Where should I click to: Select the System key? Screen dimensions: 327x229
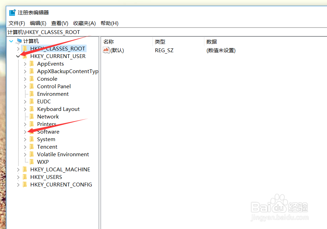coord(46,139)
